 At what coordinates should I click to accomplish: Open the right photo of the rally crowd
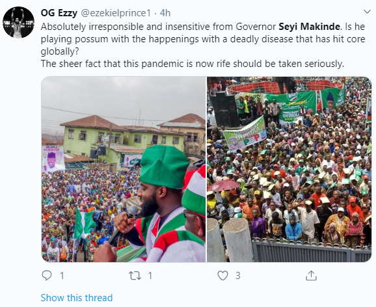pos(289,169)
